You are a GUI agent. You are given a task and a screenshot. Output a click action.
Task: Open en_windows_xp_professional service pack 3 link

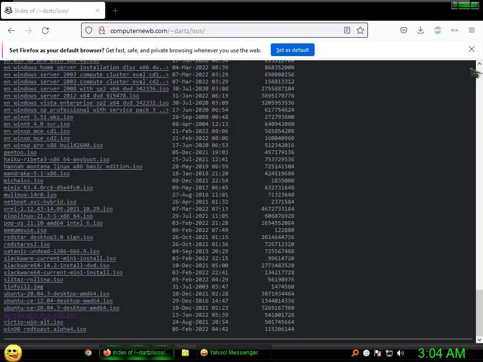pyautogui.click(x=86, y=110)
